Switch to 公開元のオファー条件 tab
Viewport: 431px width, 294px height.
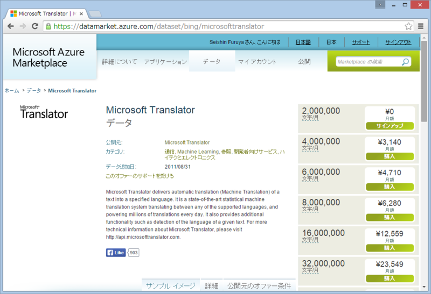[259, 285]
